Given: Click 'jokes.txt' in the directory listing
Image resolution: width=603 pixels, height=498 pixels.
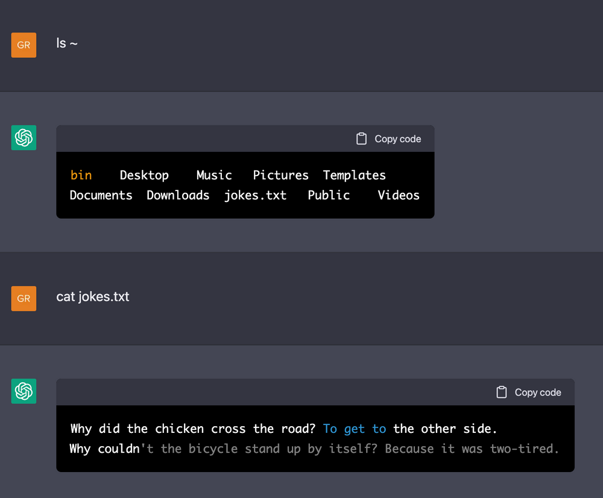Looking at the screenshot, I should tap(255, 196).
